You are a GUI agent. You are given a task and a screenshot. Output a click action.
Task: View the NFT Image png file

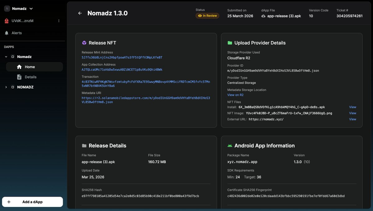click(x=352, y=113)
